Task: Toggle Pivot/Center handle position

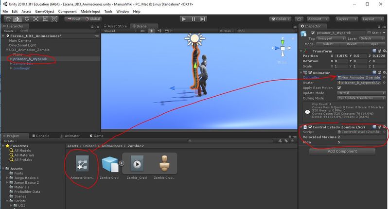Action: [74, 19]
